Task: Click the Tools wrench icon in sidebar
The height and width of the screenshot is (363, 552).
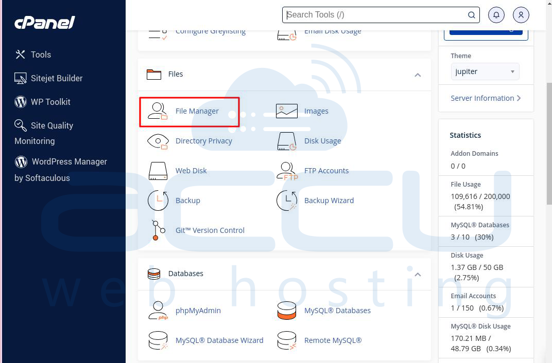Action: [20, 55]
